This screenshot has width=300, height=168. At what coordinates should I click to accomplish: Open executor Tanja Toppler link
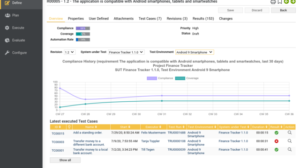click(150, 141)
